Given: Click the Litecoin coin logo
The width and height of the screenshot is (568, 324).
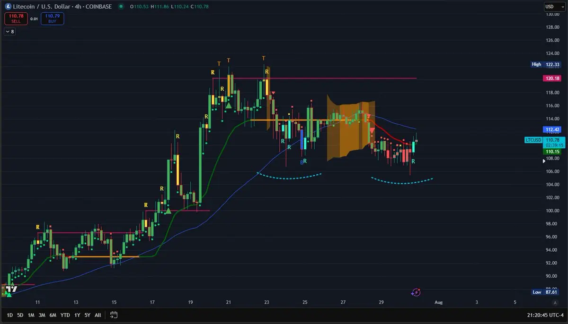Looking at the screenshot, I should tap(7, 7).
